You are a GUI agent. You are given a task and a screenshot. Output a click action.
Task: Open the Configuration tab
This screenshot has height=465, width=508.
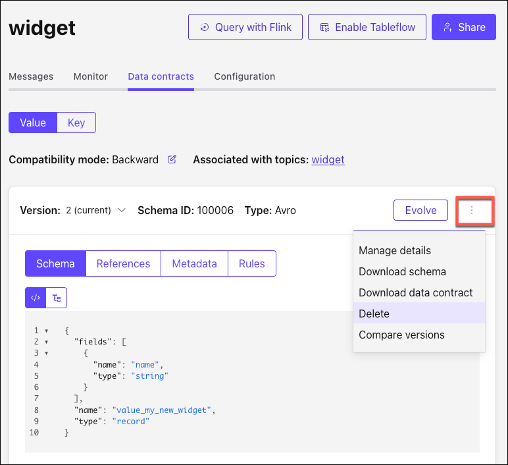244,76
